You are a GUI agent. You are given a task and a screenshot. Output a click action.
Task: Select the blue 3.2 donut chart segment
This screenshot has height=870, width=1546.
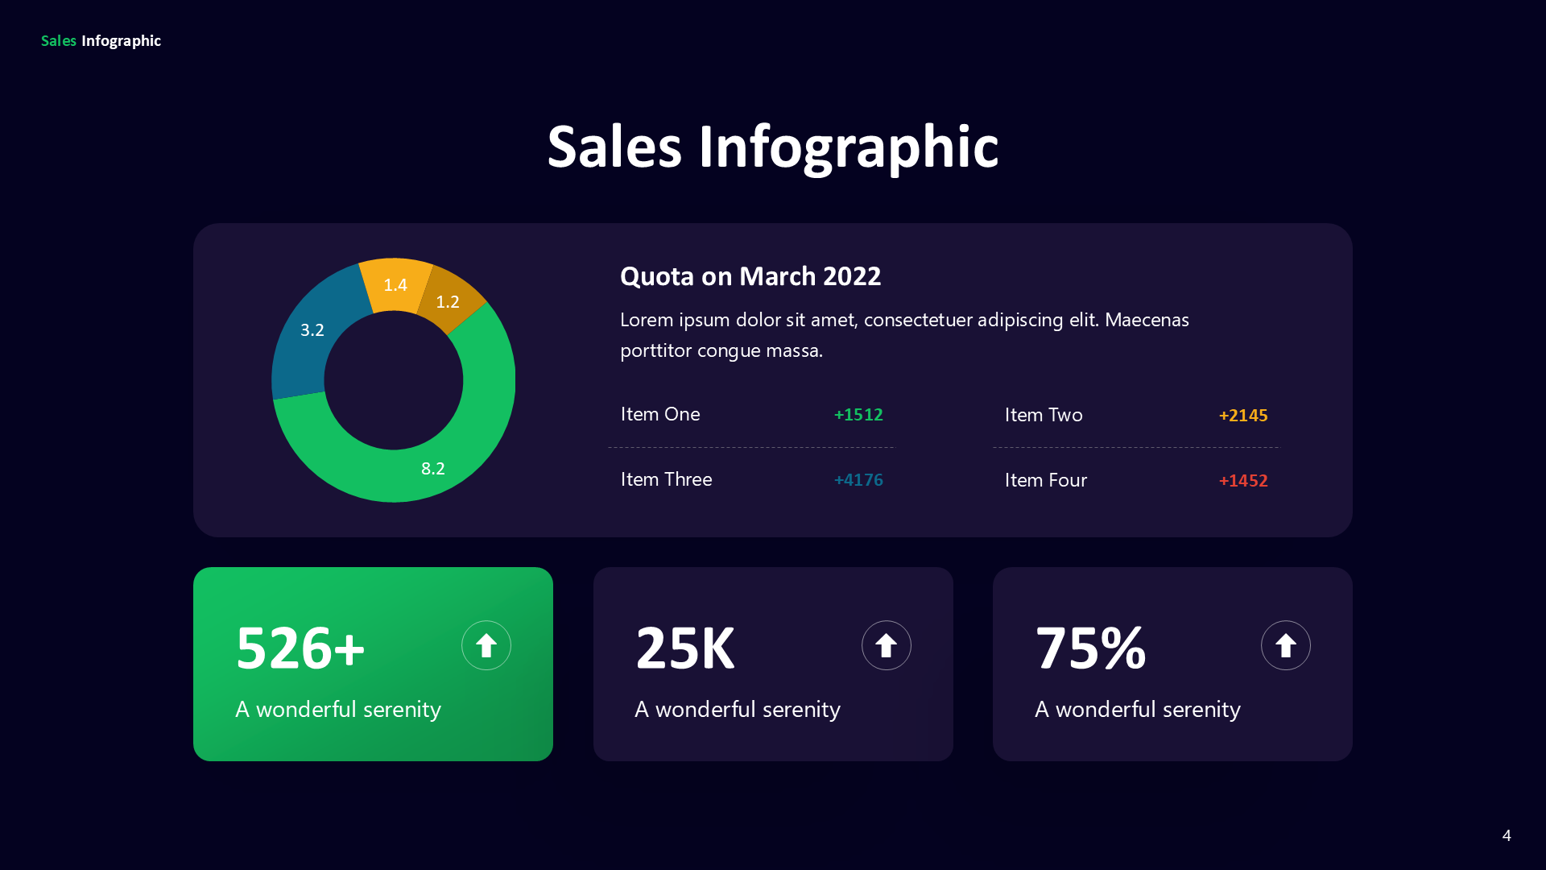(313, 330)
